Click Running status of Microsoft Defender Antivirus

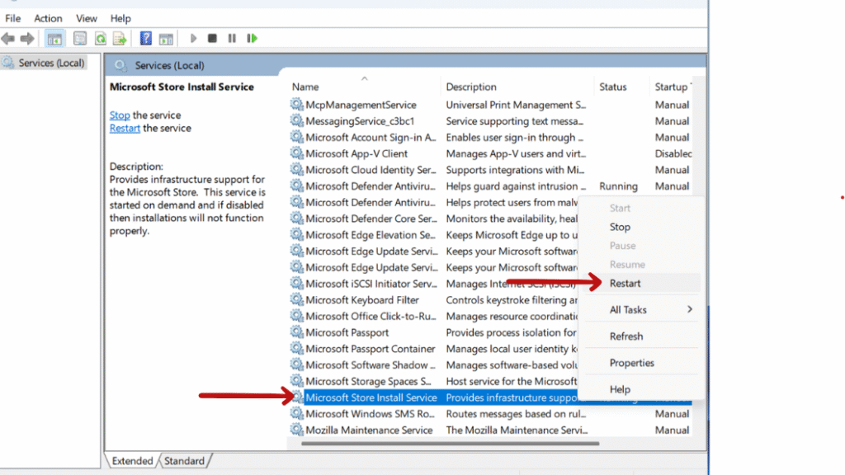[x=618, y=186]
